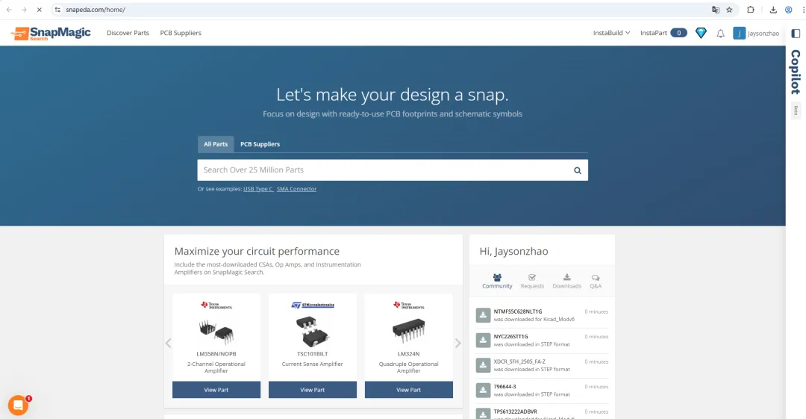The width and height of the screenshot is (806, 419).
Task: Open notifications bell
Action: [721, 34]
